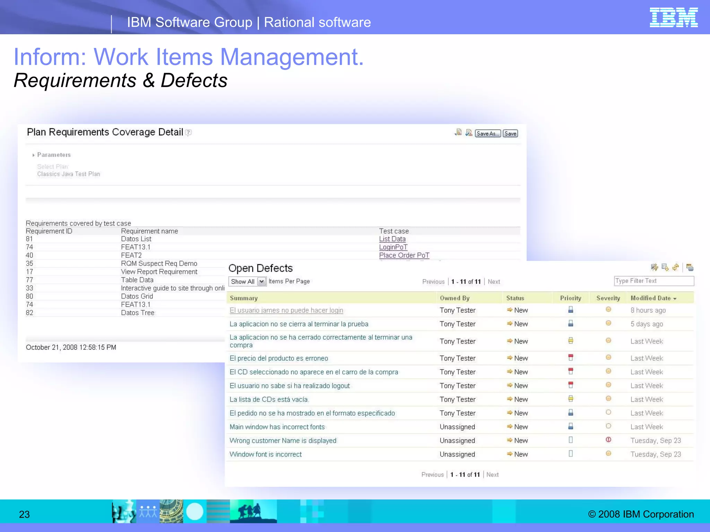Image resolution: width=710 pixels, height=532 pixels.
Task: Click the Type Filter Text field
Action: pos(654,281)
